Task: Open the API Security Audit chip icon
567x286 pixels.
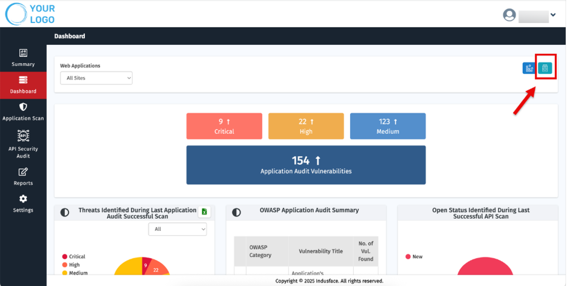Action: pos(23,136)
